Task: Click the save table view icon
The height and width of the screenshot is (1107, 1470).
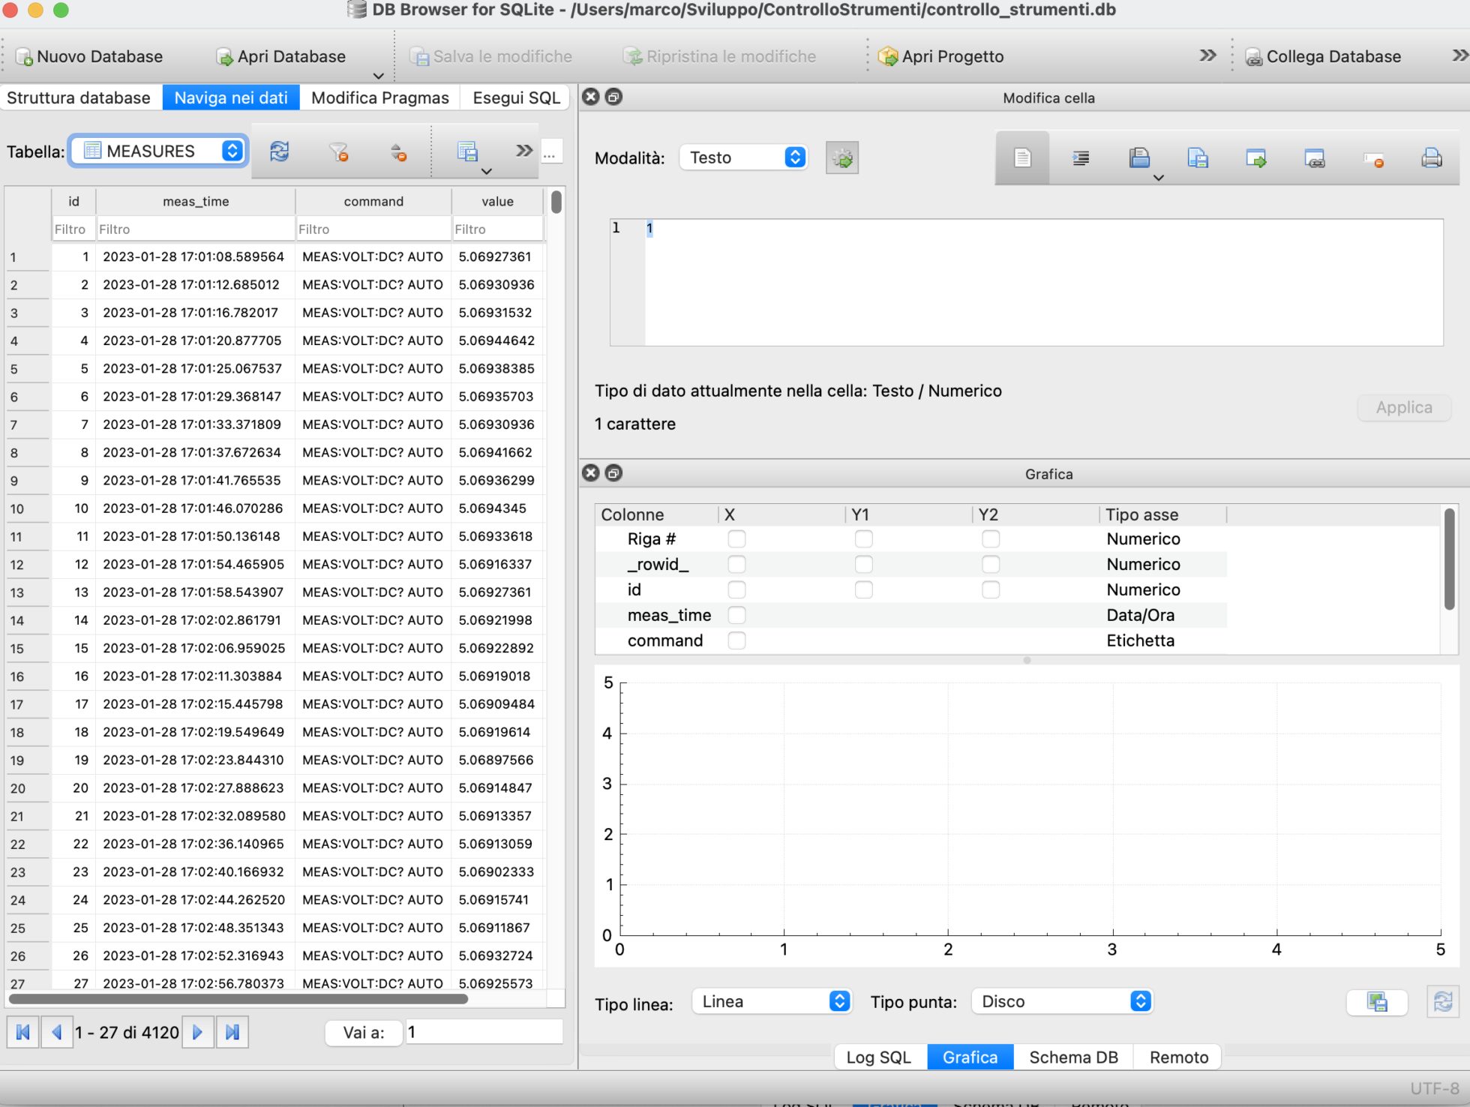Action: click(x=467, y=151)
